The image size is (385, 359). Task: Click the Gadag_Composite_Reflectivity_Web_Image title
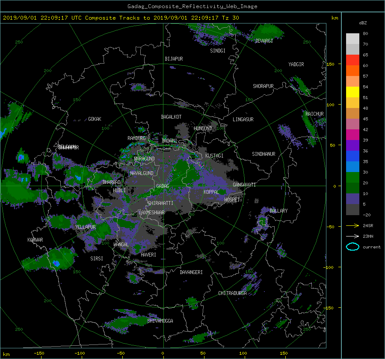(x=192, y=6)
